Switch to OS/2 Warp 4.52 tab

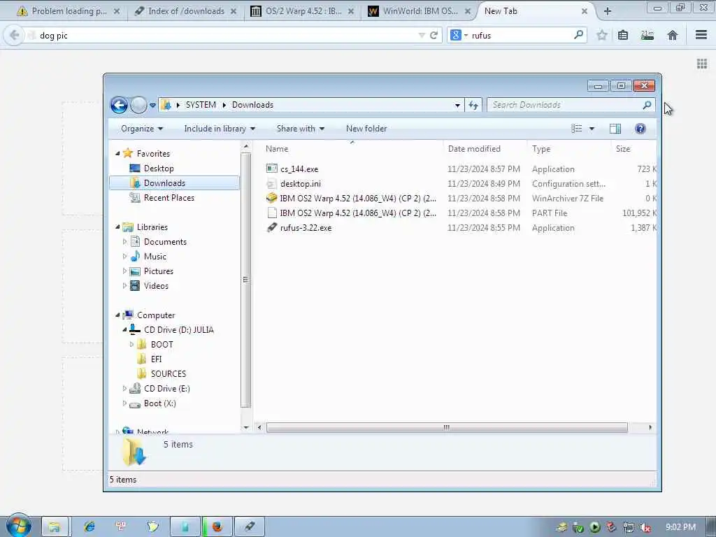coord(302,11)
